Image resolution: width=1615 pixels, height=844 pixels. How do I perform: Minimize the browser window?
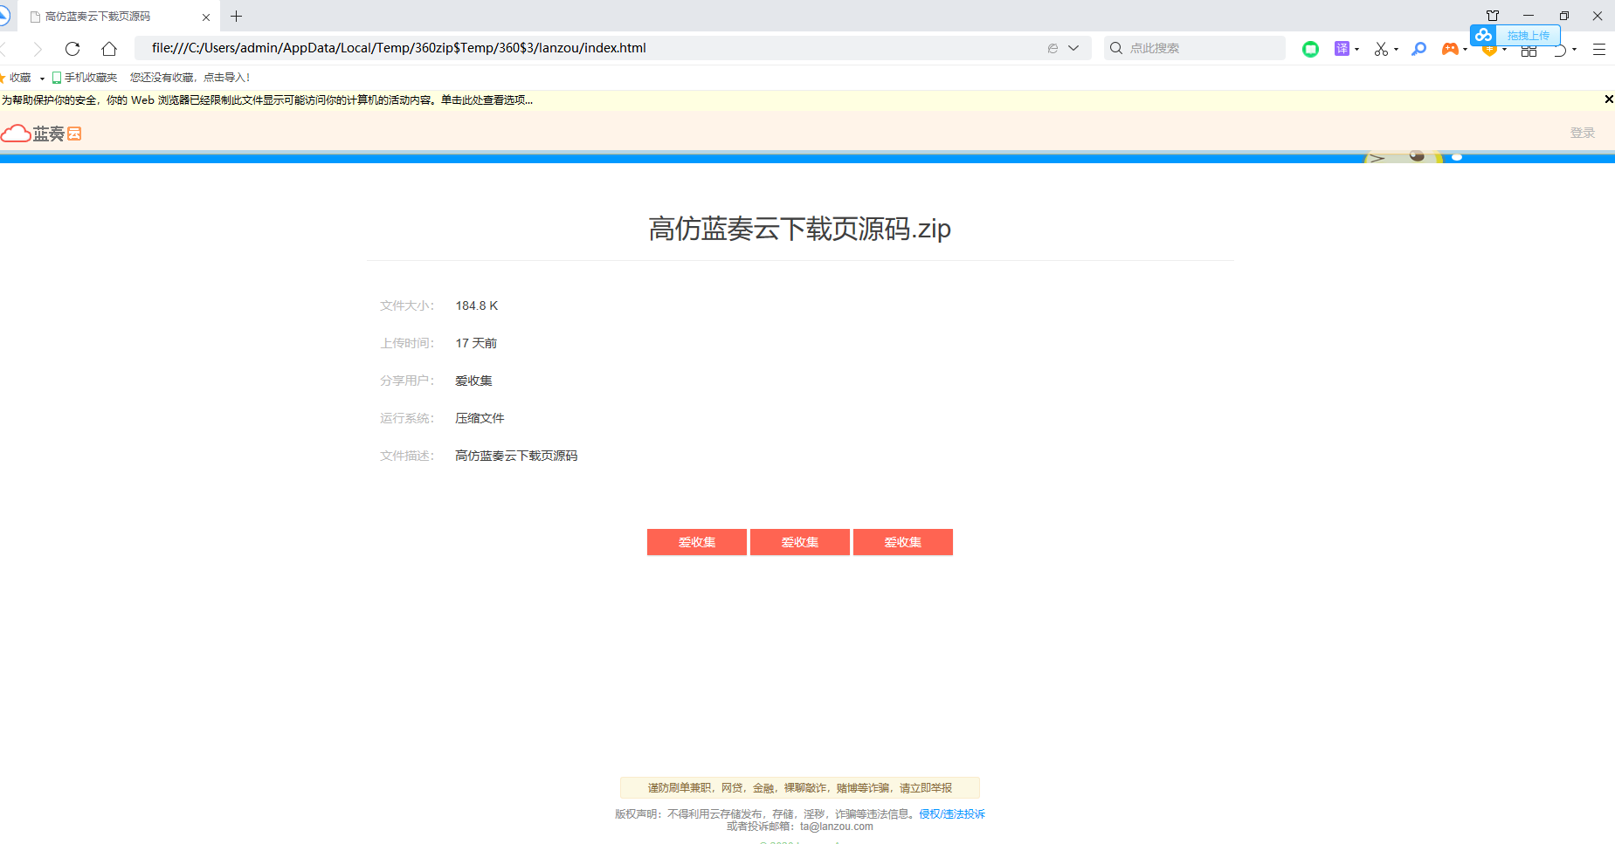[x=1529, y=16]
